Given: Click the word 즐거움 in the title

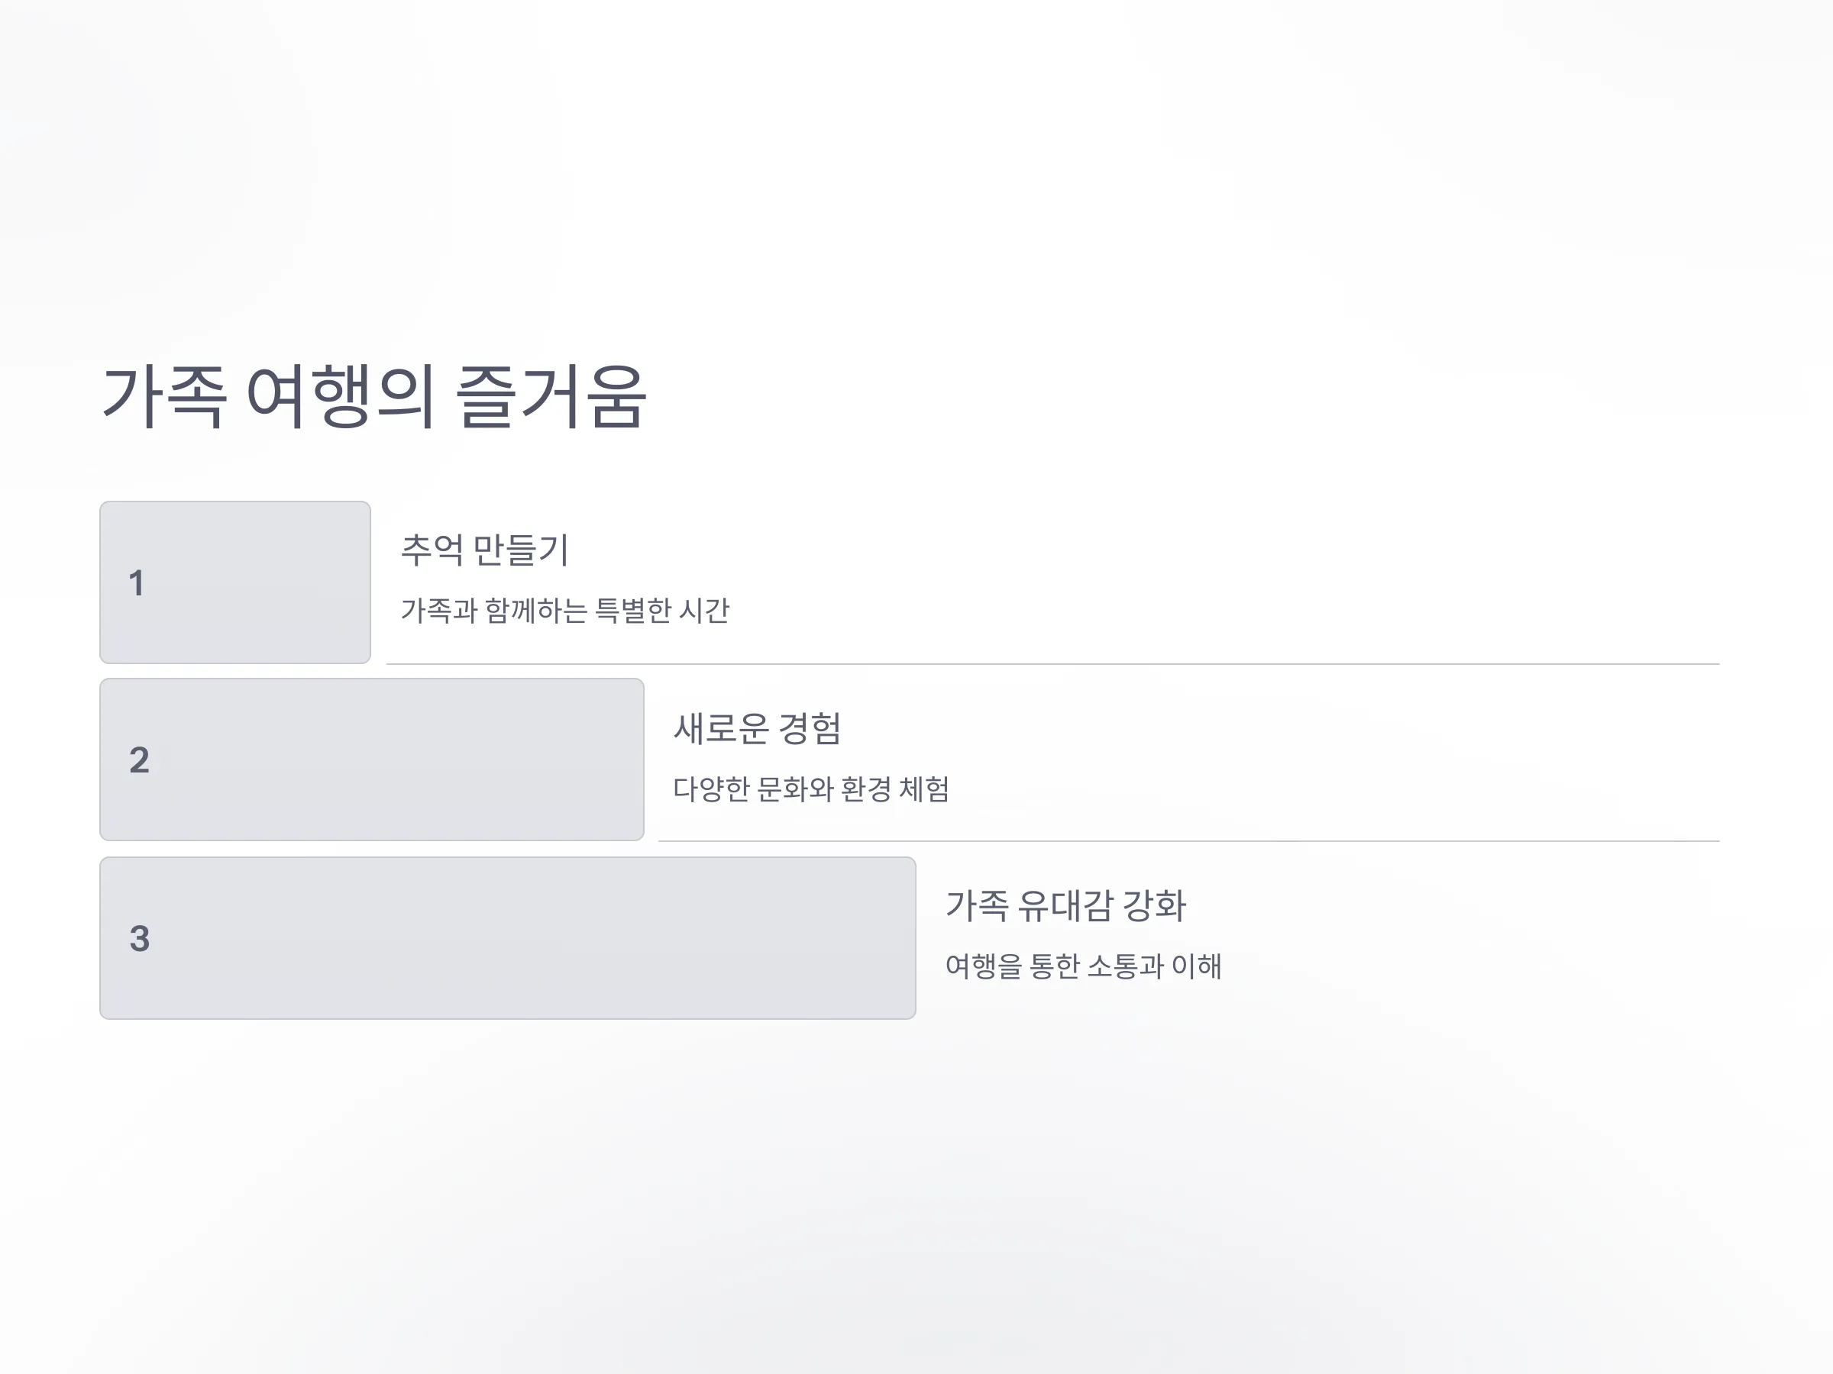Looking at the screenshot, I should point(551,397).
